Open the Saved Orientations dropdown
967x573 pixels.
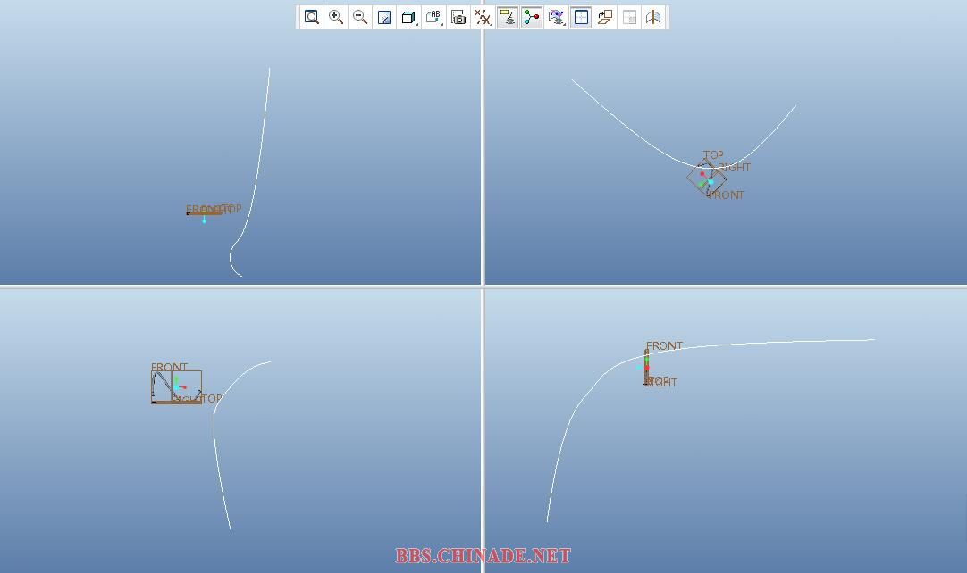point(433,17)
